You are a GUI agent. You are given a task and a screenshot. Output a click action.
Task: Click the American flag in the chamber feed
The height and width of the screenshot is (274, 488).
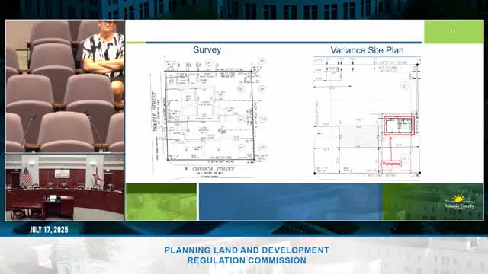pyautogui.click(x=26, y=176)
